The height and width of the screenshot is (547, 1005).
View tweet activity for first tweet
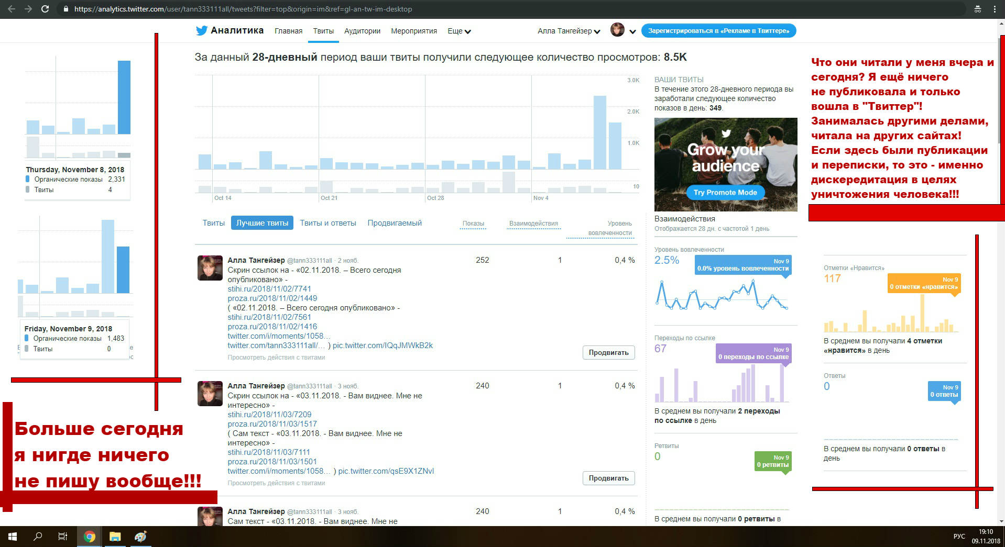pos(276,358)
